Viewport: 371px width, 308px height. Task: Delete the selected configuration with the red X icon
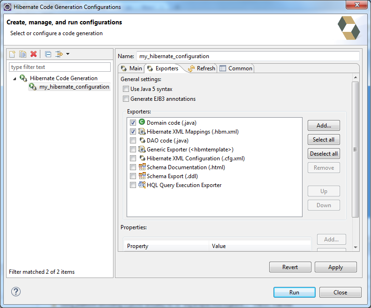tap(34, 54)
